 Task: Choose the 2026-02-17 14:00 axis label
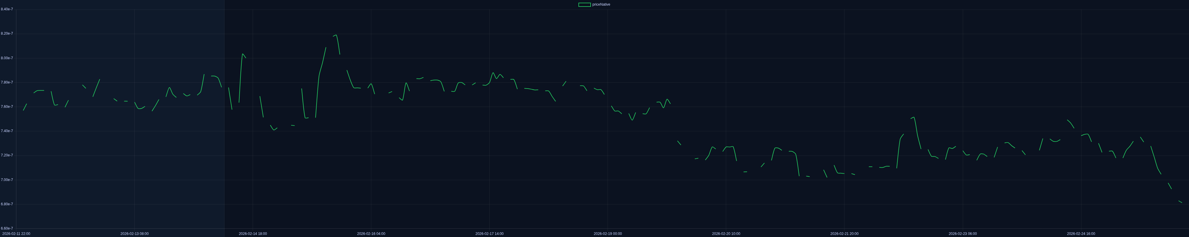(489, 234)
